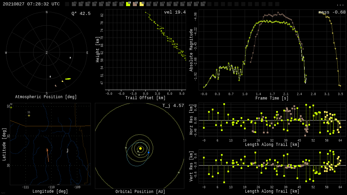Select the station 11 cross marker on map
This screenshot has height=195, width=347.
[29, 115]
